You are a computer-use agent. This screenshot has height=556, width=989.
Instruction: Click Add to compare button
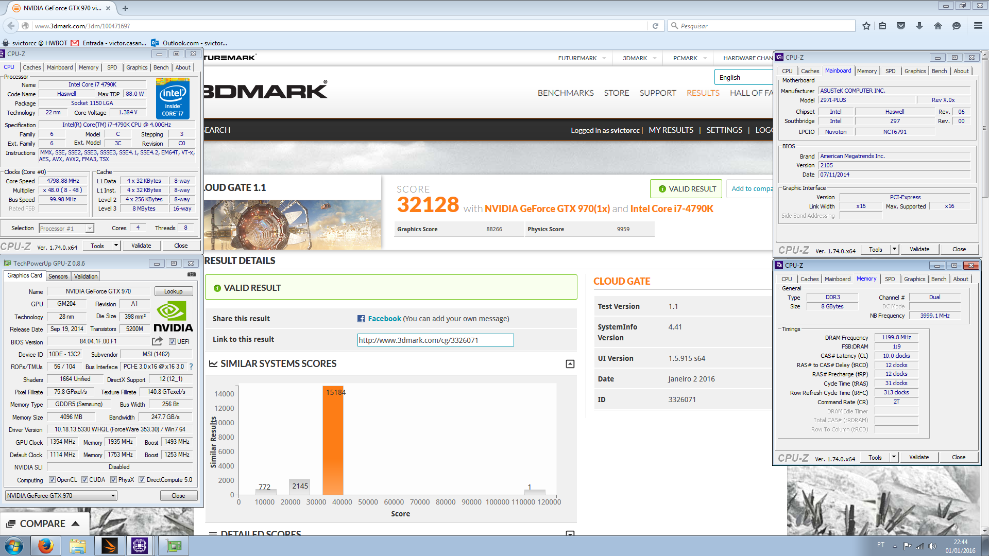[x=751, y=189]
